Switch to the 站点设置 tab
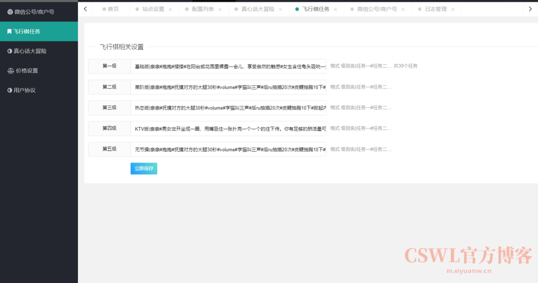538x283 pixels. [153, 9]
